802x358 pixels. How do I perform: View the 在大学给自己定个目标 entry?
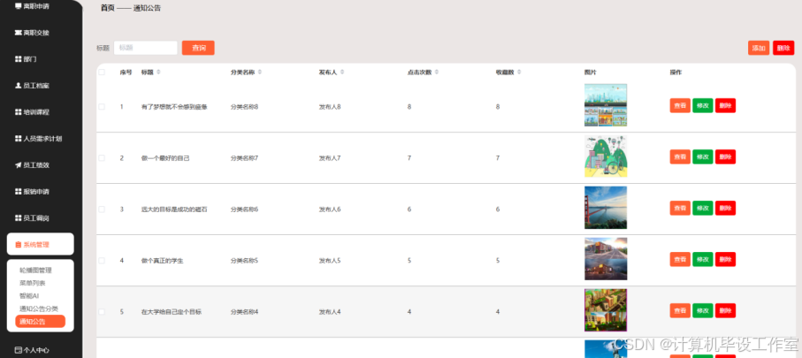click(x=680, y=310)
